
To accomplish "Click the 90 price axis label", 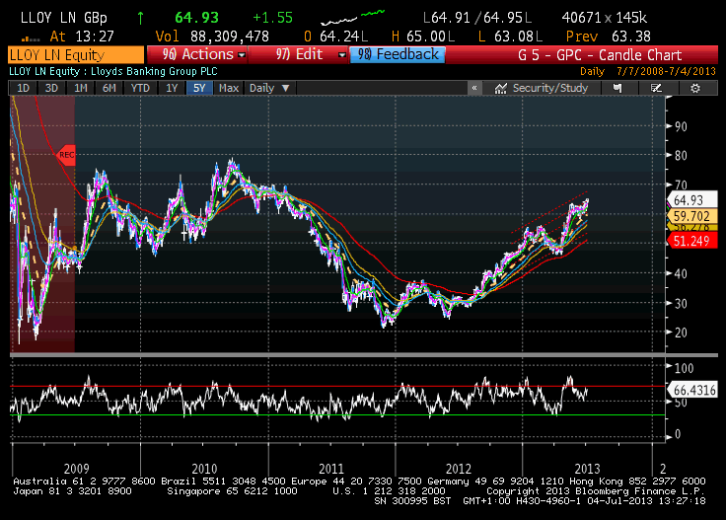I will [x=681, y=126].
